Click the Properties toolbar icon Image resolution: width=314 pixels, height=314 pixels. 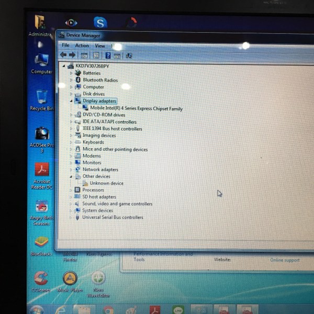click(96, 55)
